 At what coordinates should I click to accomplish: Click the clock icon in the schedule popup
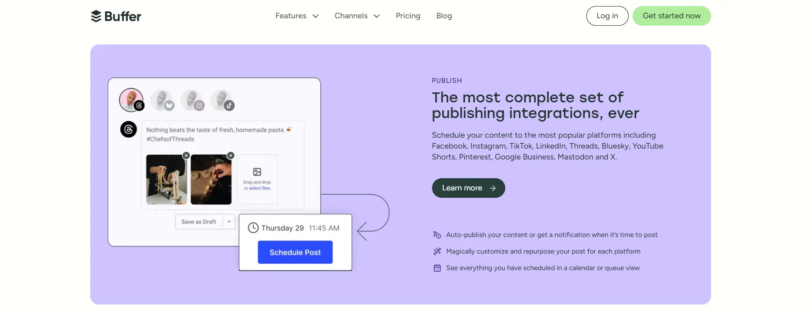click(x=253, y=228)
